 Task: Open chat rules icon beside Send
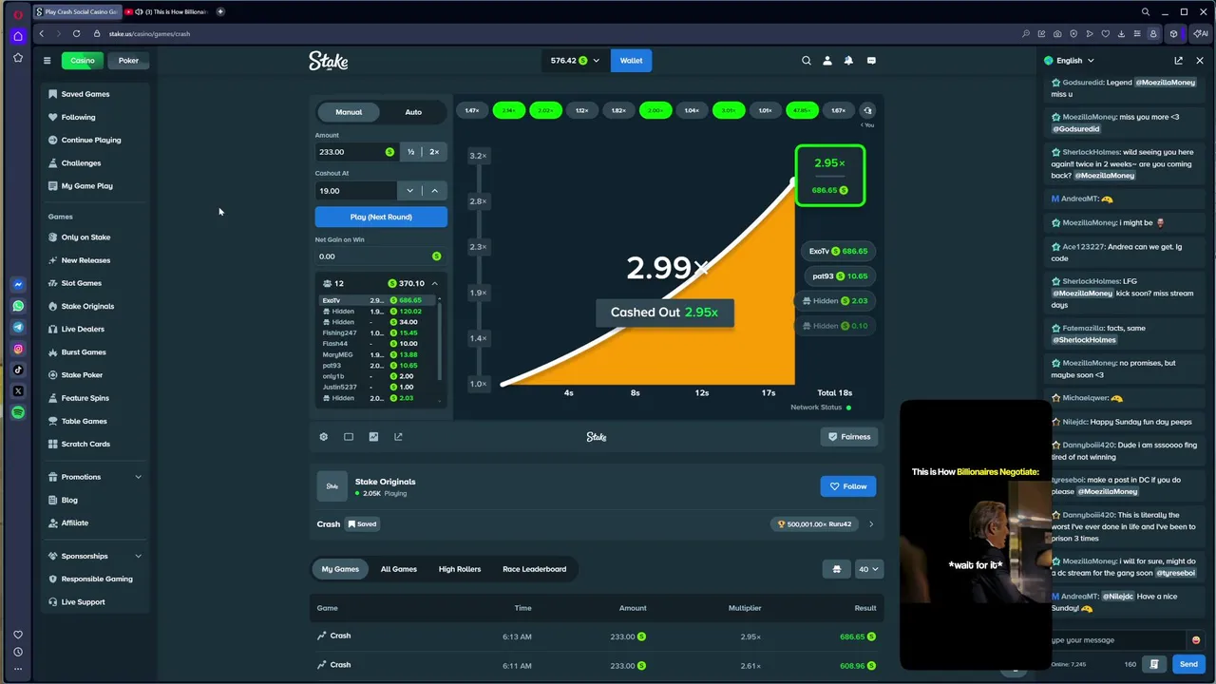click(x=1154, y=664)
